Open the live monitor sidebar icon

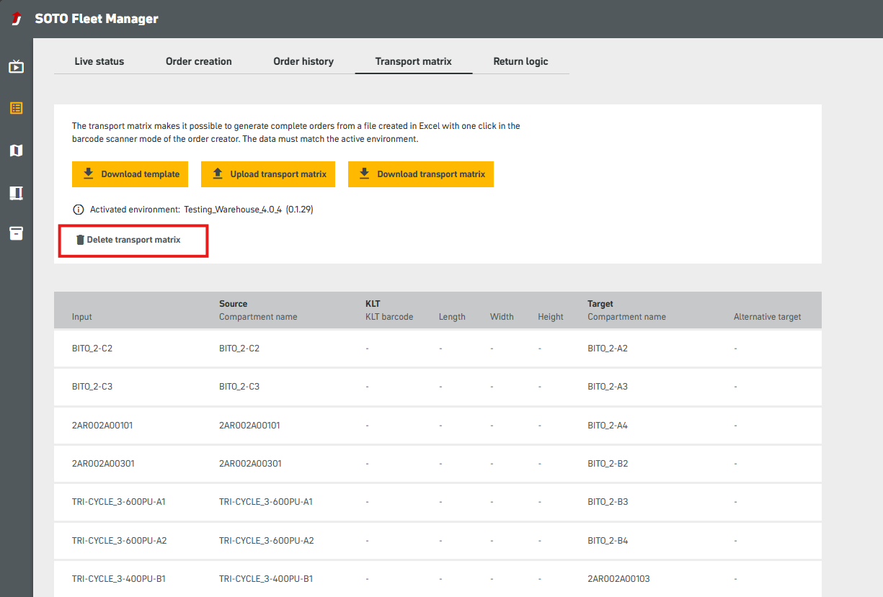(x=16, y=67)
